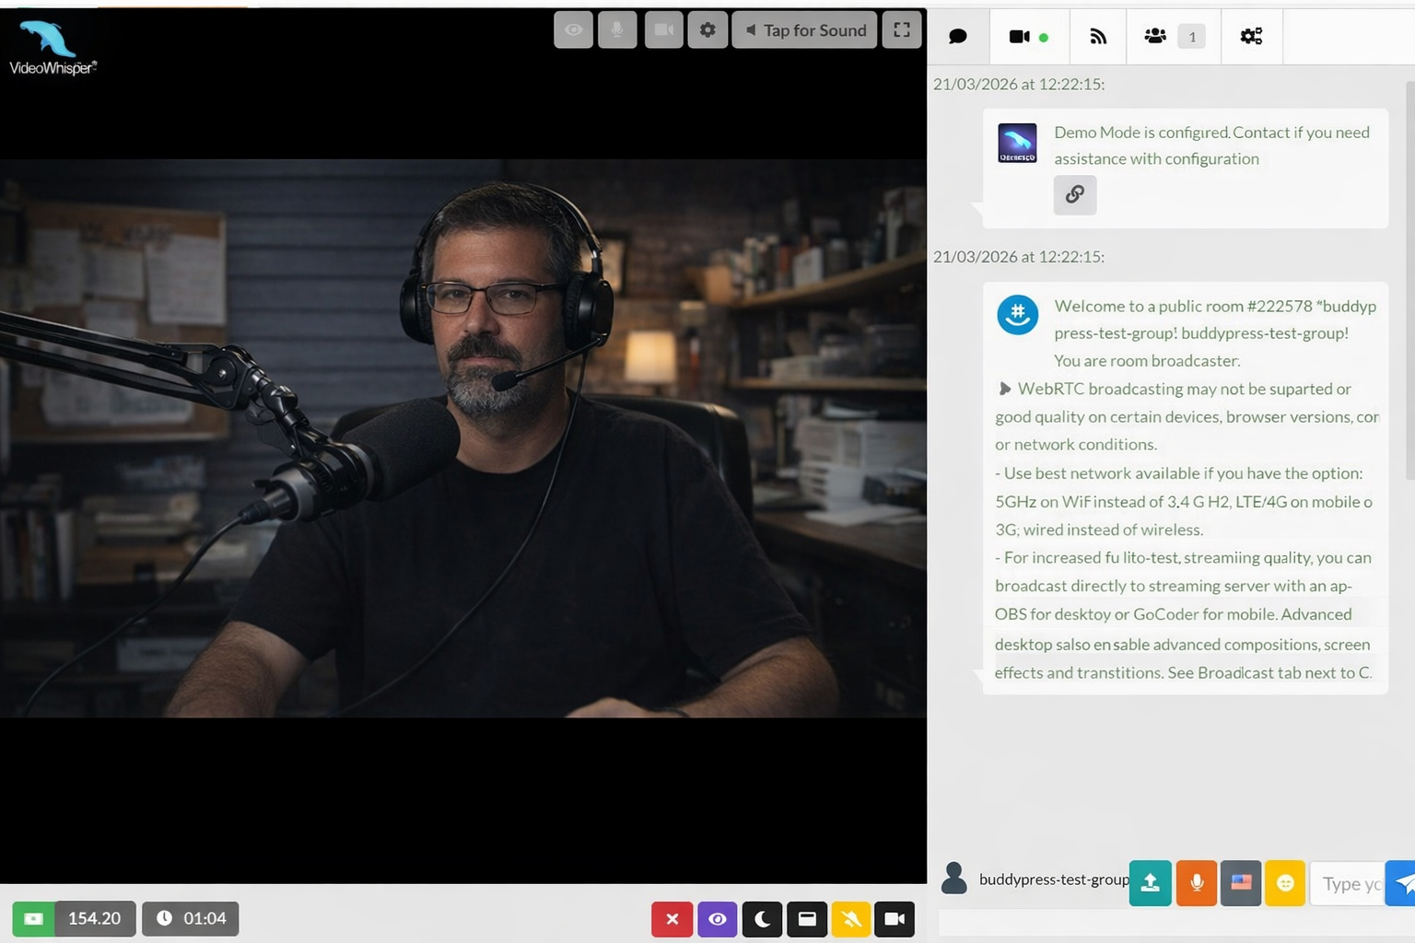Open translation options with the flag icon

point(1241,883)
